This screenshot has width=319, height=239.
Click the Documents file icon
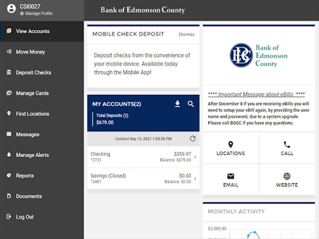coord(9,196)
